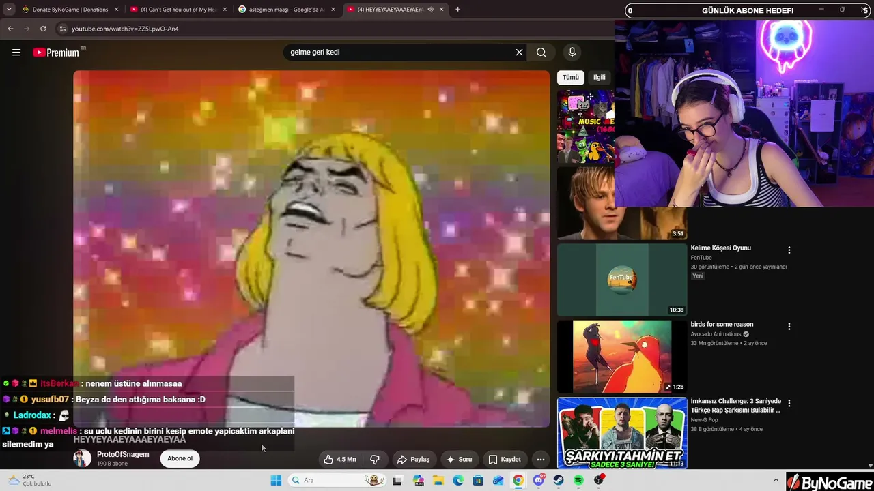This screenshot has height=491, width=874.
Task: Open options for İmkansız Challenge video
Action: (789, 403)
